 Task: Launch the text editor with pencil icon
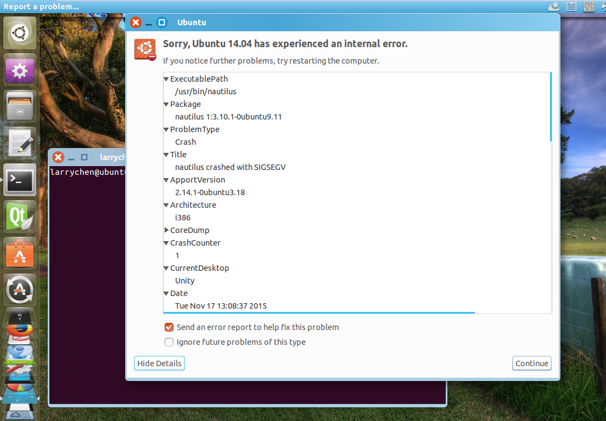pyautogui.click(x=20, y=143)
